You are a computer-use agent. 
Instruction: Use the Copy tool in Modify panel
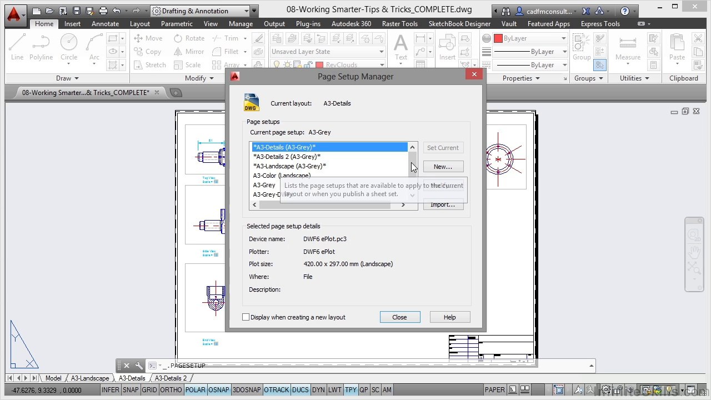click(148, 52)
